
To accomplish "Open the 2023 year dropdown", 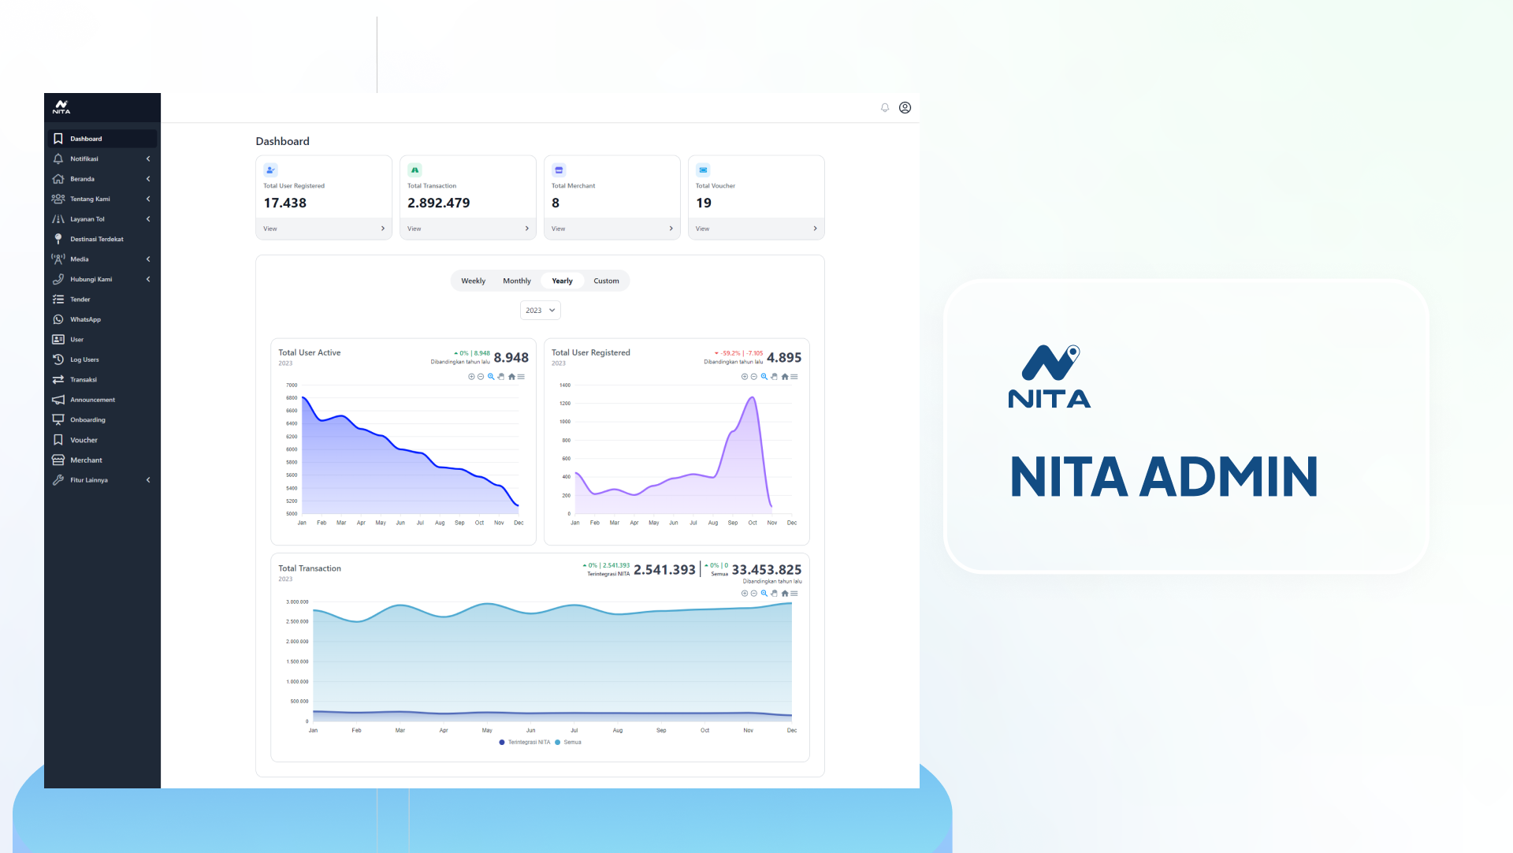I will click(540, 311).
